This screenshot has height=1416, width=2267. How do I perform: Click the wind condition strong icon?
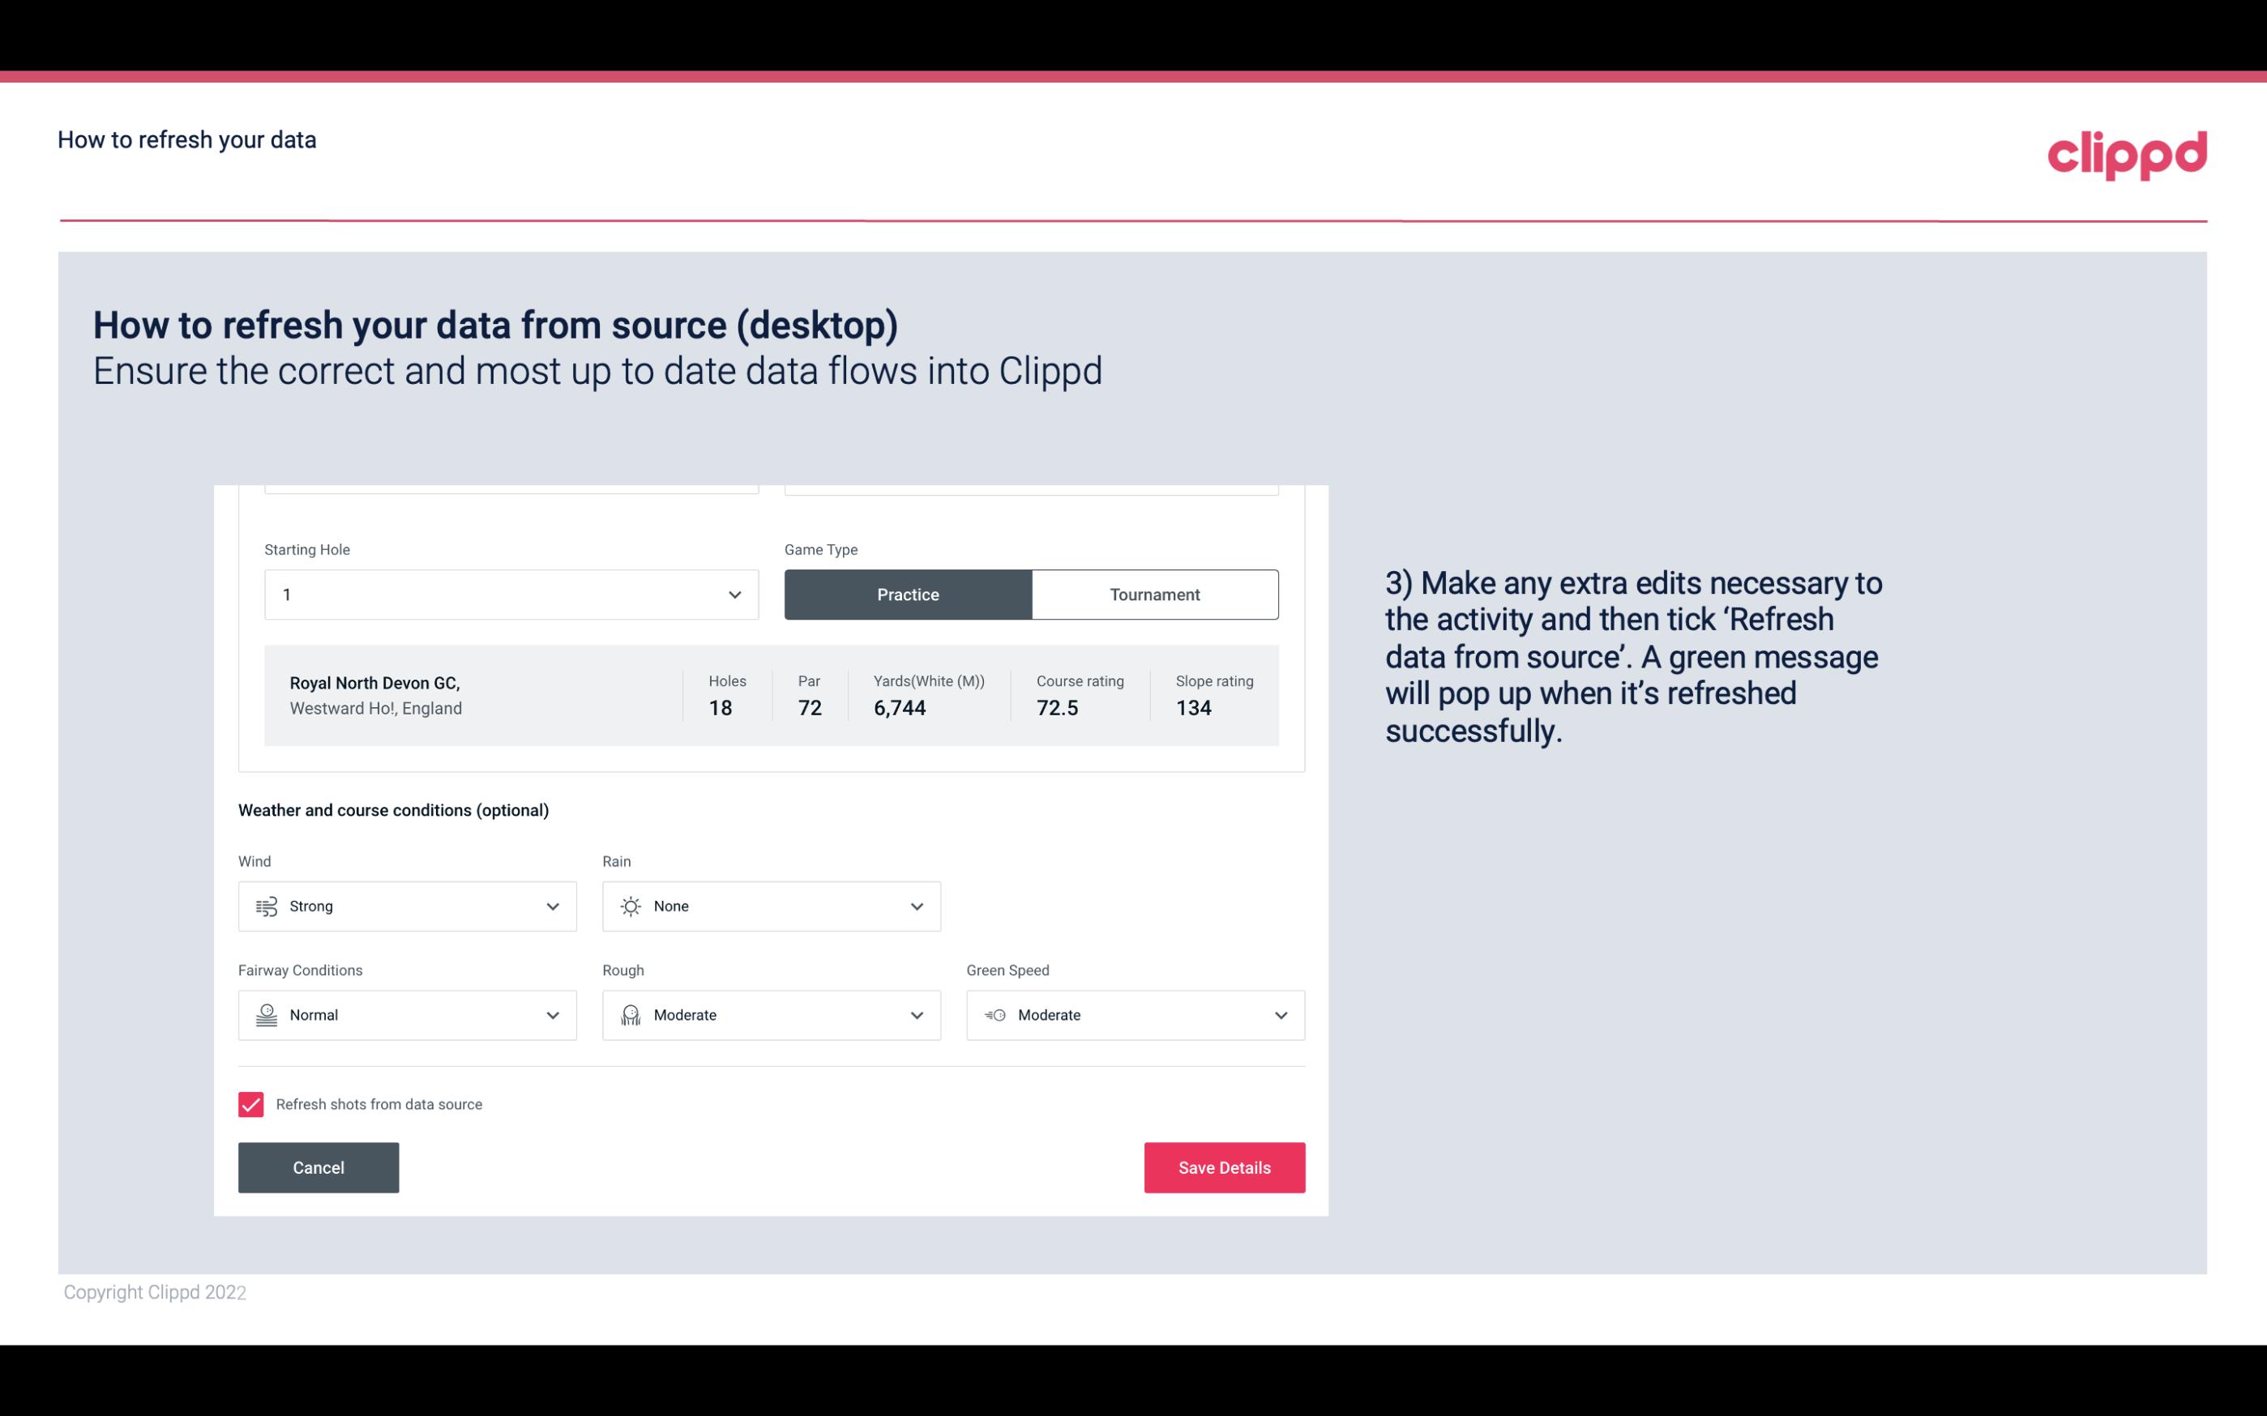[266, 906]
